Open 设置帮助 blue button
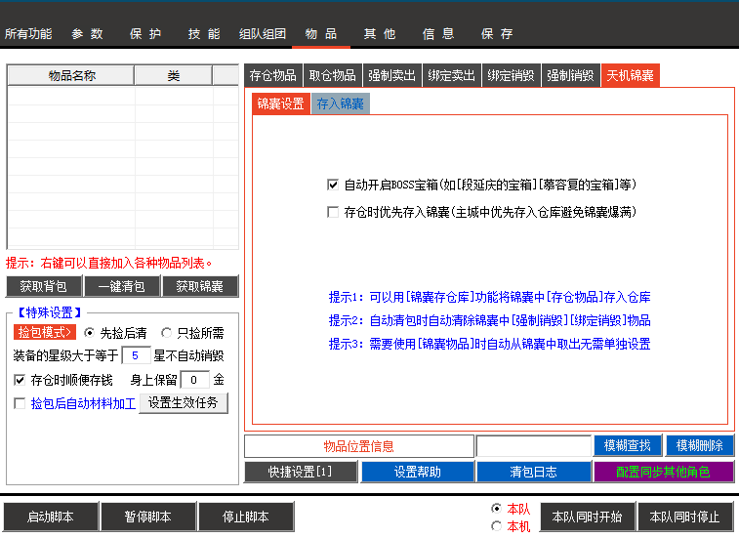The width and height of the screenshot is (739, 538). click(x=418, y=472)
